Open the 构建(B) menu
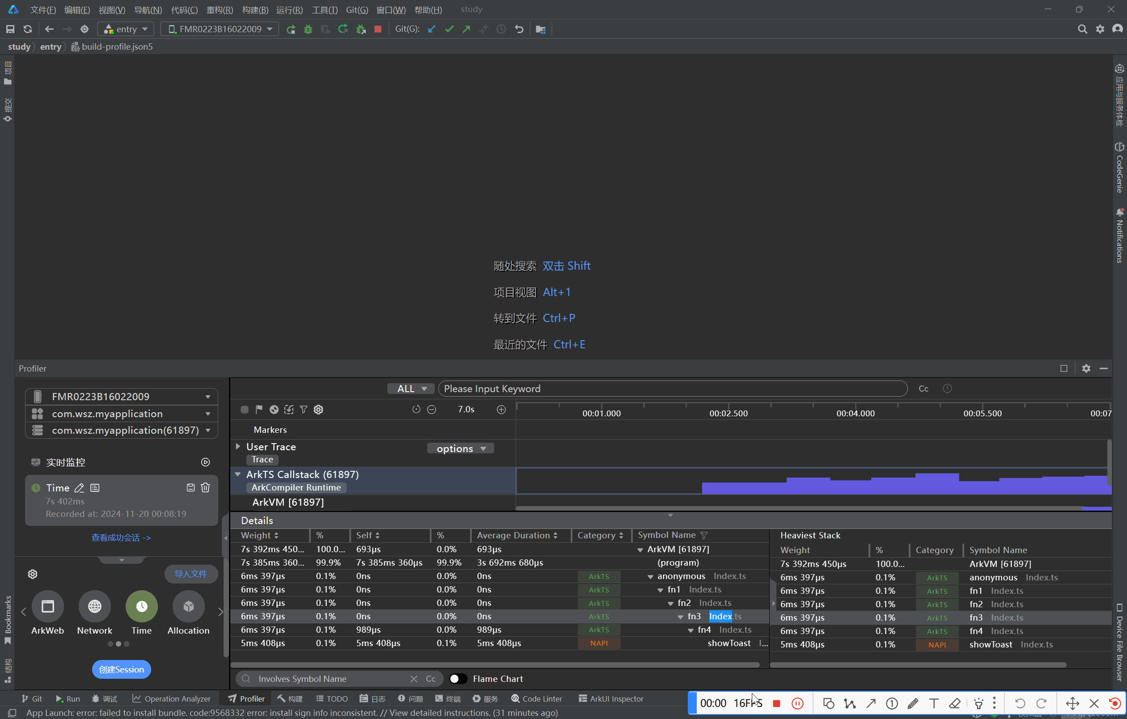 255,10
